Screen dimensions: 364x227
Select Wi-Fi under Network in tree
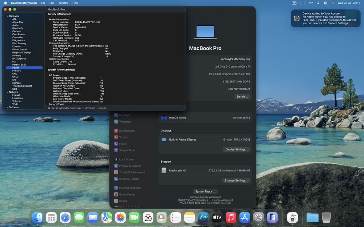[x=15, y=104]
